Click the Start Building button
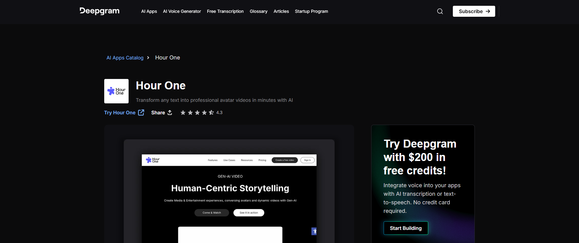This screenshot has height=243, width=579. click(406, 228)
